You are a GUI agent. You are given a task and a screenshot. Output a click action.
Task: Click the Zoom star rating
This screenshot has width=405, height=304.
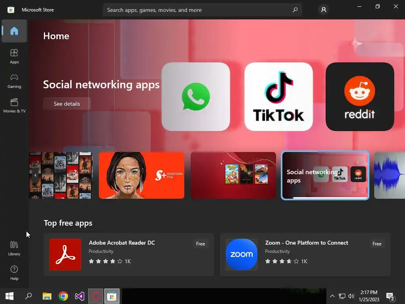tap(282, 261)
